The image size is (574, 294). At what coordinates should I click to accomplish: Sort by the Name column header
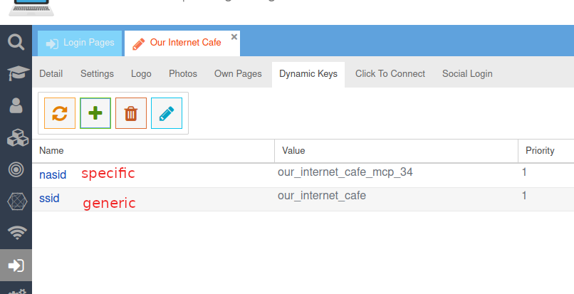51,151
